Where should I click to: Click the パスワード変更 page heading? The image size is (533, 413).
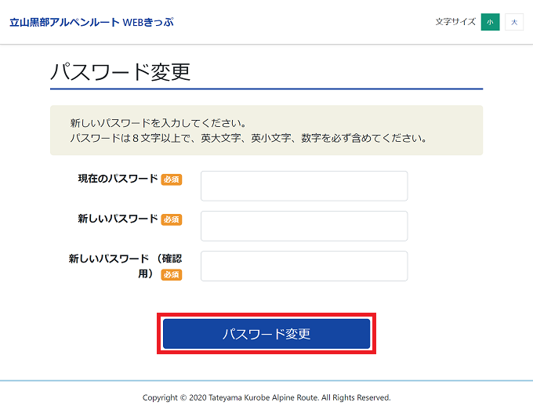pyautogui.click(x=120, y=71)
